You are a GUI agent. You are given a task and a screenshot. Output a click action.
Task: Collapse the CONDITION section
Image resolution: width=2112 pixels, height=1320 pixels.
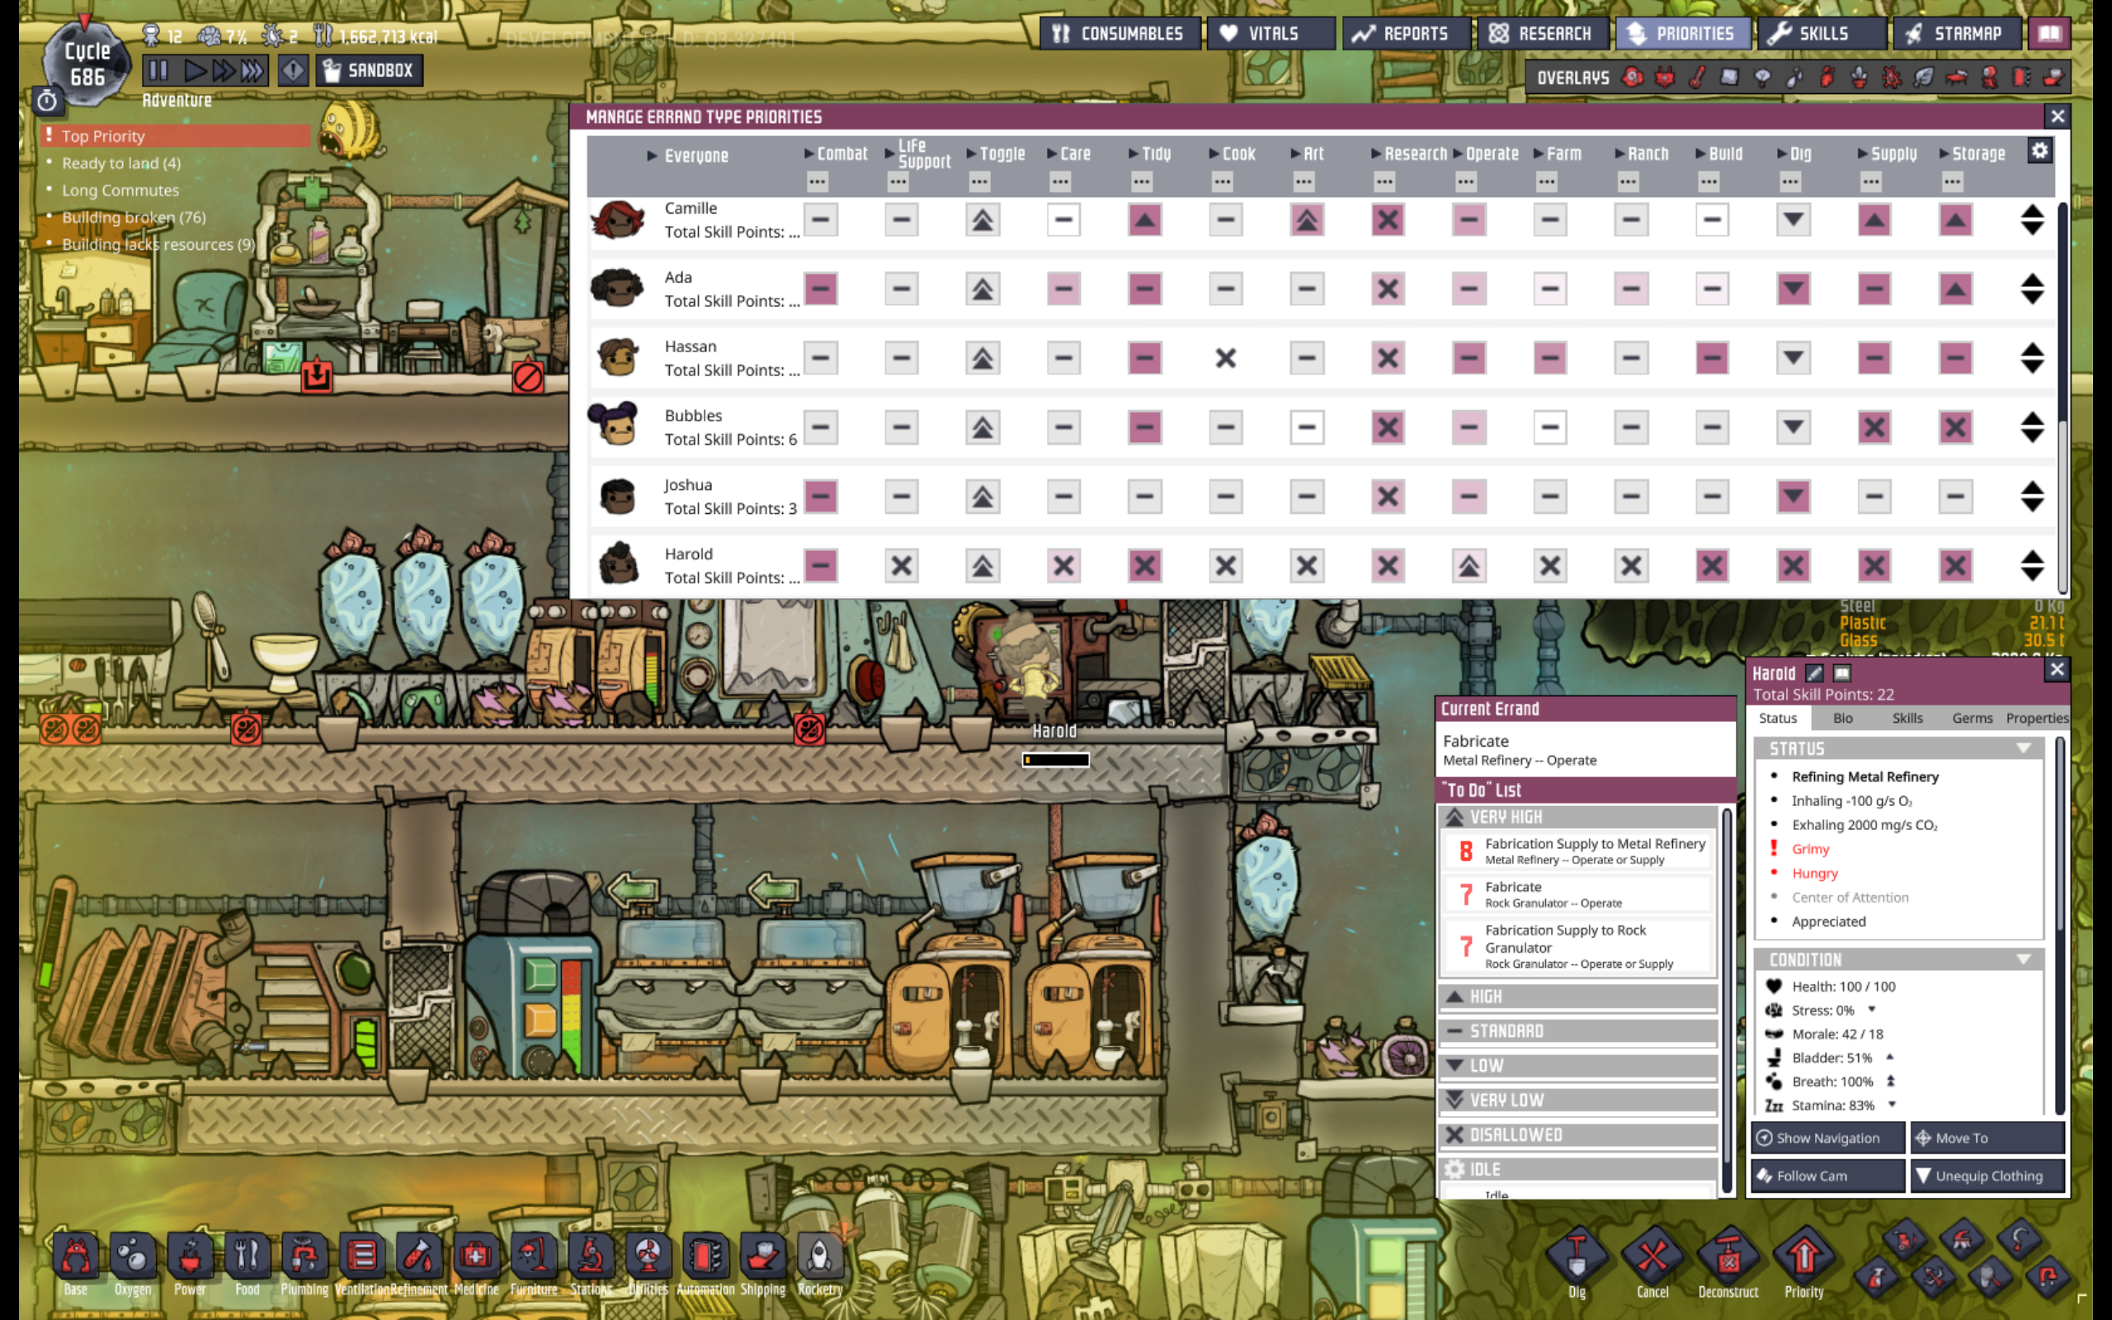(x=2023, y=960)
